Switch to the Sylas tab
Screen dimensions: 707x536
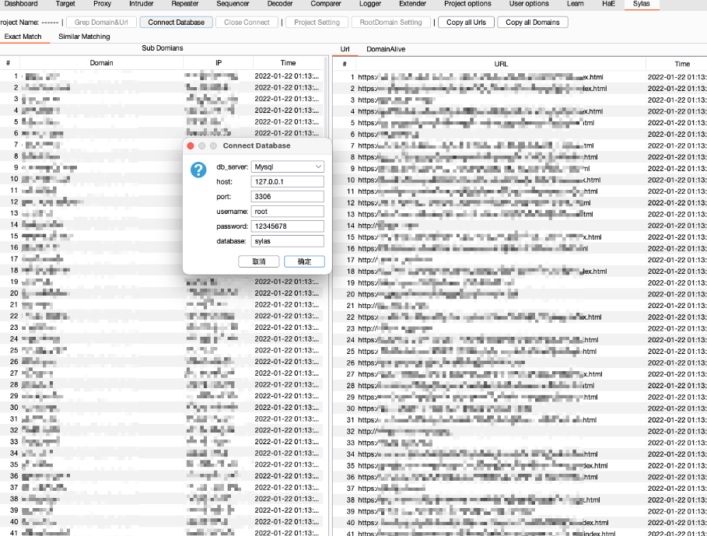coord(641,4)
